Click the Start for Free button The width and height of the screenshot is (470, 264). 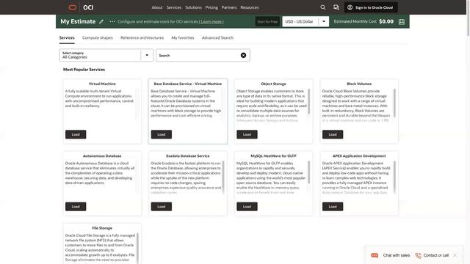(x=267, y=21)
